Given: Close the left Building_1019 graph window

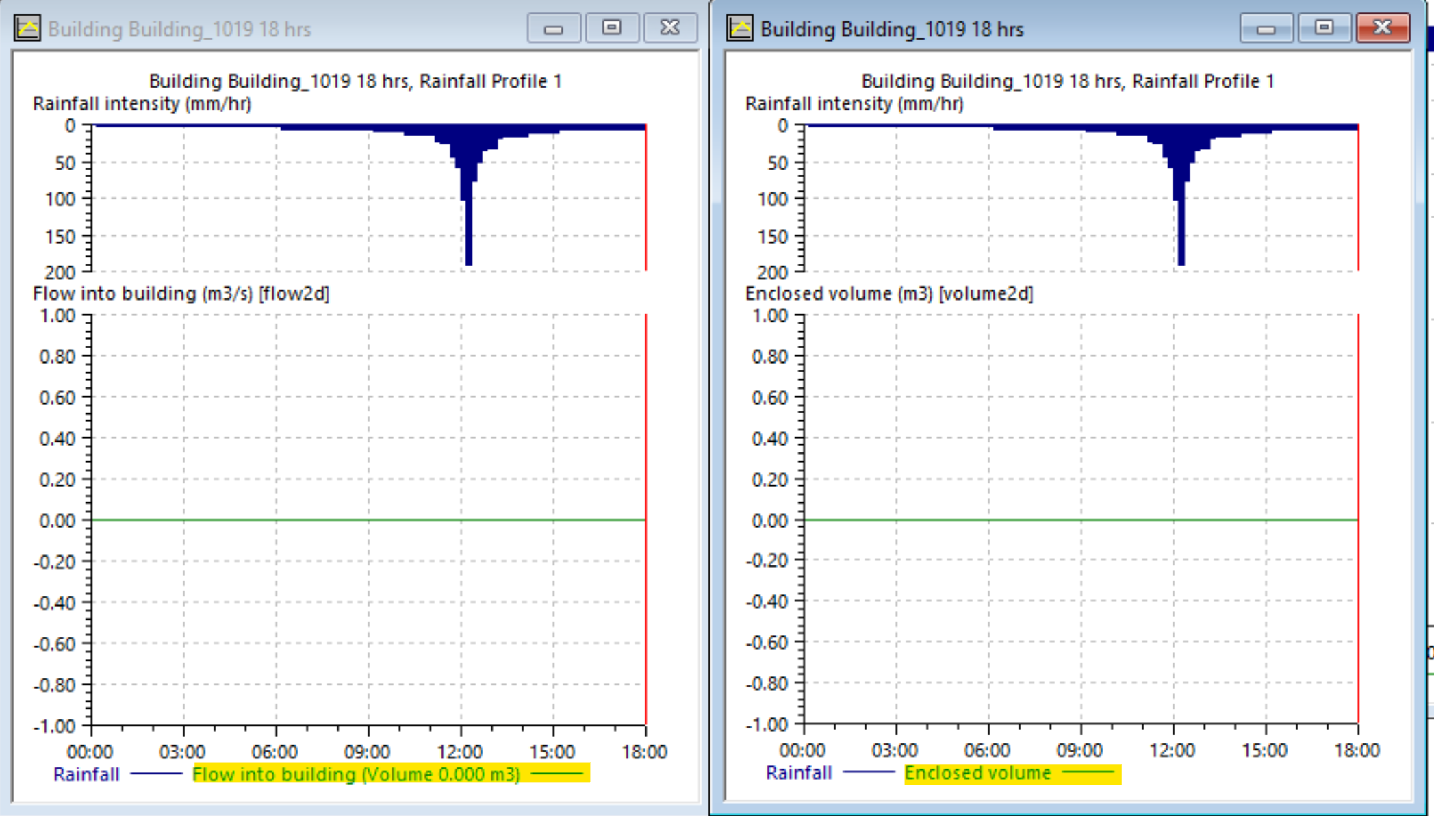Looking at the screenshot, I should pyautogui.click(x=669, y=29).
